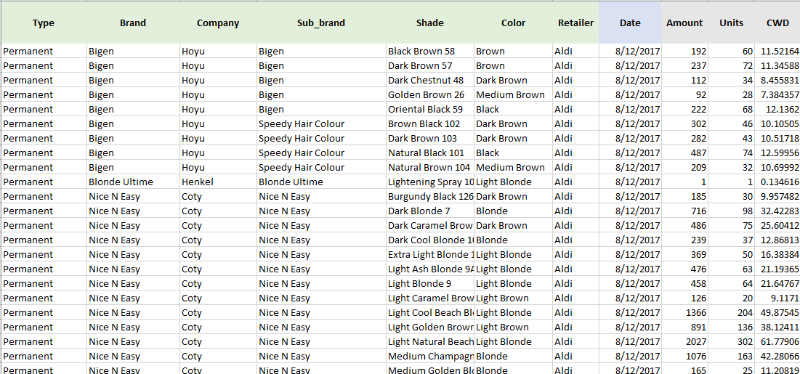Click the CWD value 0.134616

pos(777,182)
